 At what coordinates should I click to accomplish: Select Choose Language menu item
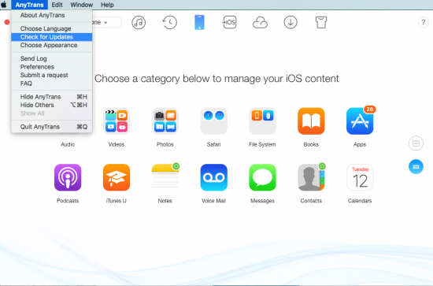pos(52,28)
